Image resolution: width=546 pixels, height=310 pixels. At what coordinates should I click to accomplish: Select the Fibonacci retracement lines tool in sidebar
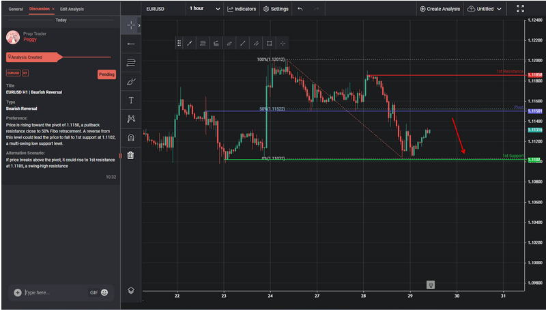click(131, 63)
